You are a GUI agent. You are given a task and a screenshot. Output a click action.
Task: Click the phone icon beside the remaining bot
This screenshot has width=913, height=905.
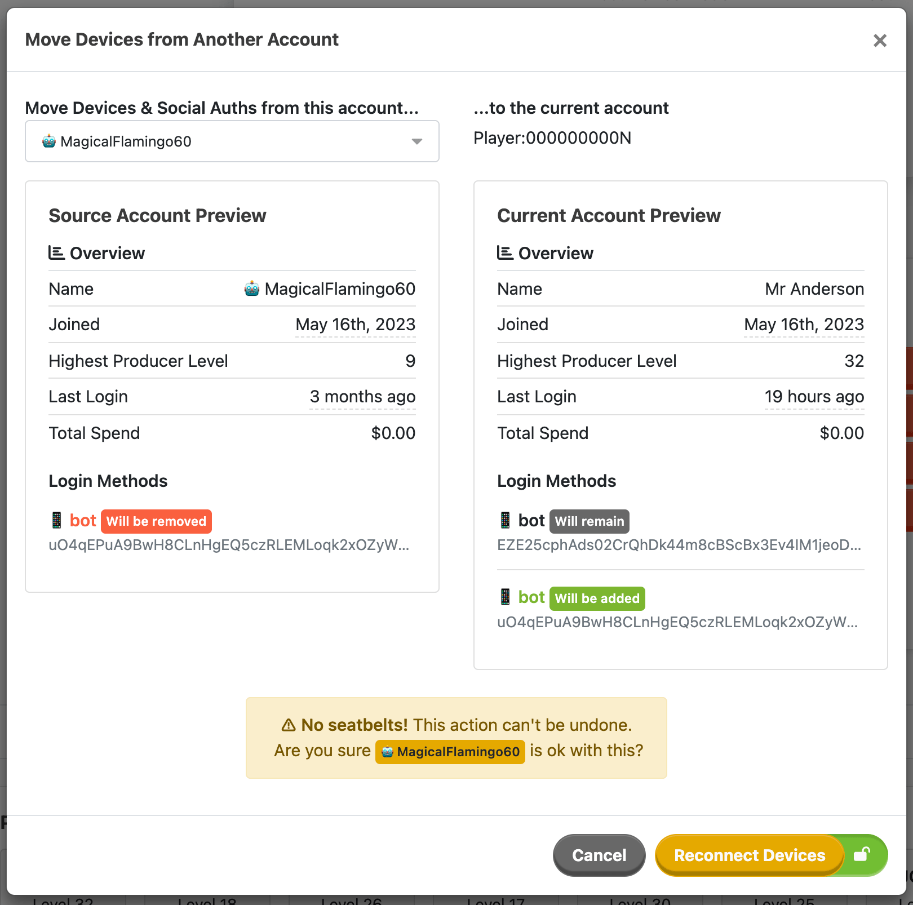(x=505, y=520)
